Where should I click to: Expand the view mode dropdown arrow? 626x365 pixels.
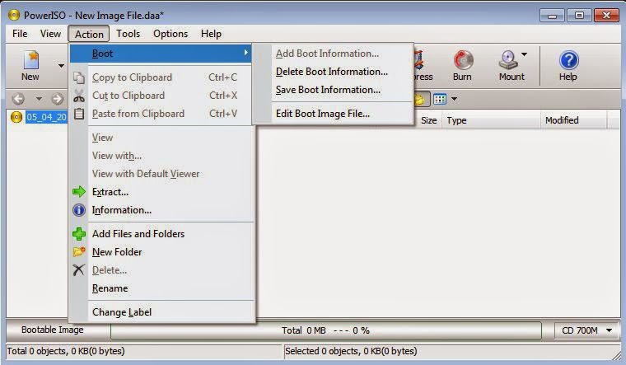click(454, 99)
